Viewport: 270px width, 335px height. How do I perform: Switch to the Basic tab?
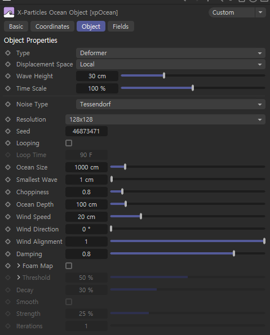(16, 26)
